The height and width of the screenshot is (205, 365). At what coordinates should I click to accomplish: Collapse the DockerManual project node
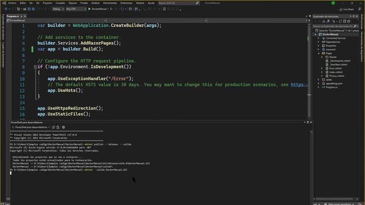(x=315, y=34)
